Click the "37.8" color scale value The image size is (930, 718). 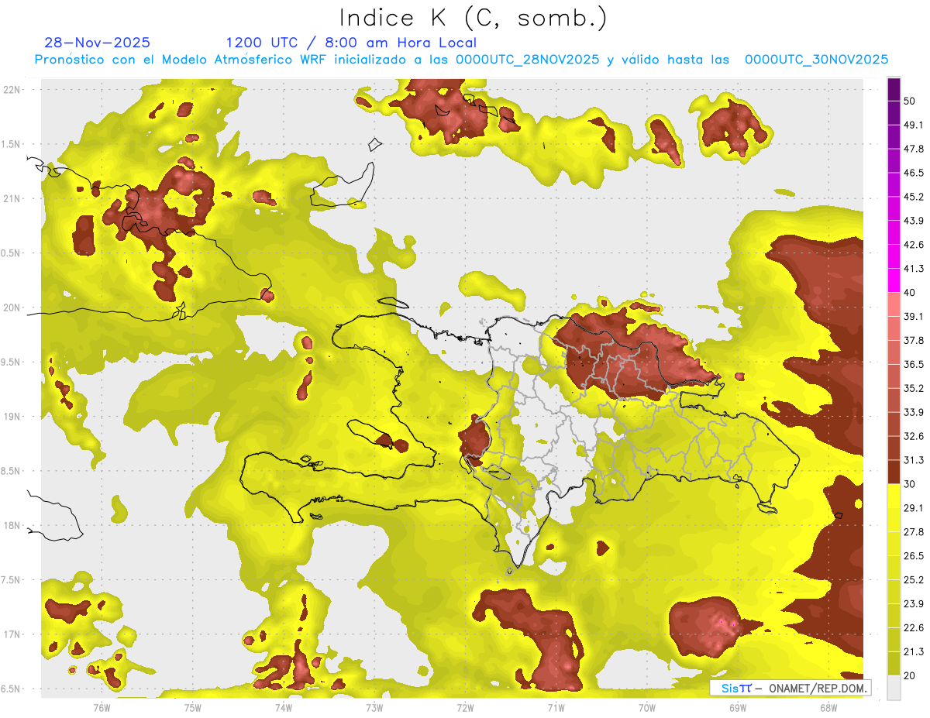[914, 340]
